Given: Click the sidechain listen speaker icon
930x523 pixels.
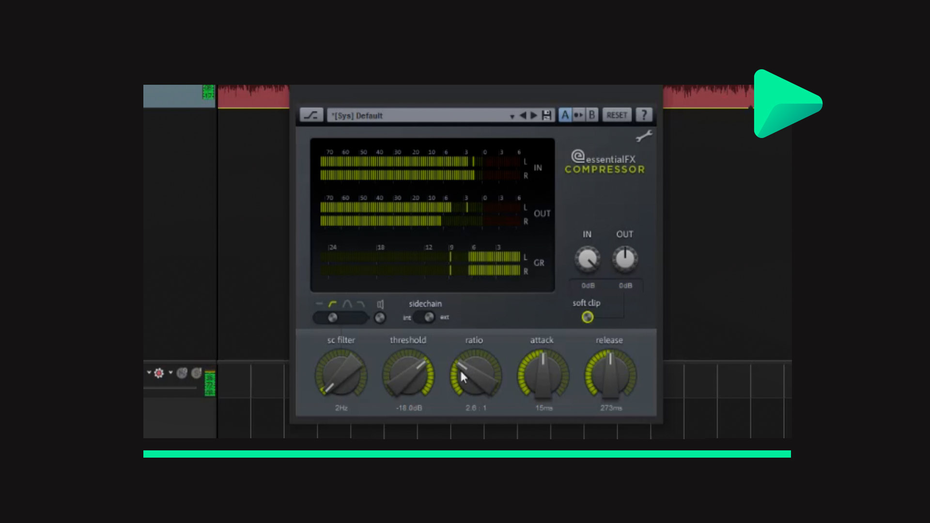Looking at the screenshot, I should 380,304.
